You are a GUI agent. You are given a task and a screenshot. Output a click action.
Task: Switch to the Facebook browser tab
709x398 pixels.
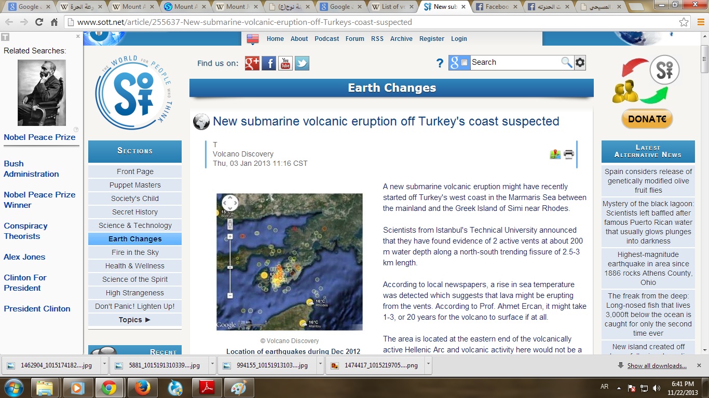pos(494,7)
